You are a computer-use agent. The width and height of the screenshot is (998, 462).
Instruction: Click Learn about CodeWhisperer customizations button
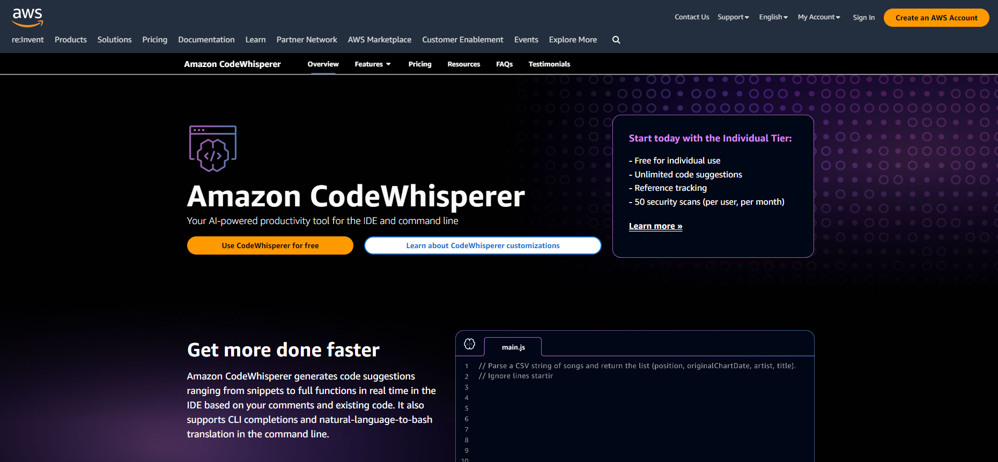[483, 245]
